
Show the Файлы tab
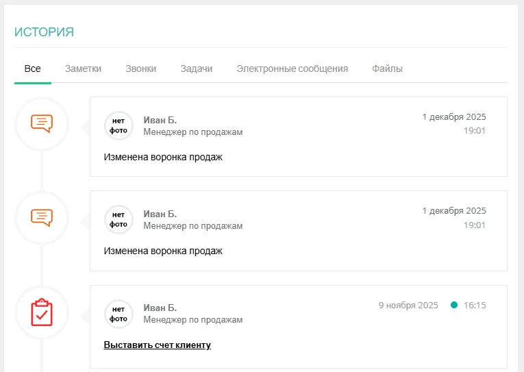(387, 69)
